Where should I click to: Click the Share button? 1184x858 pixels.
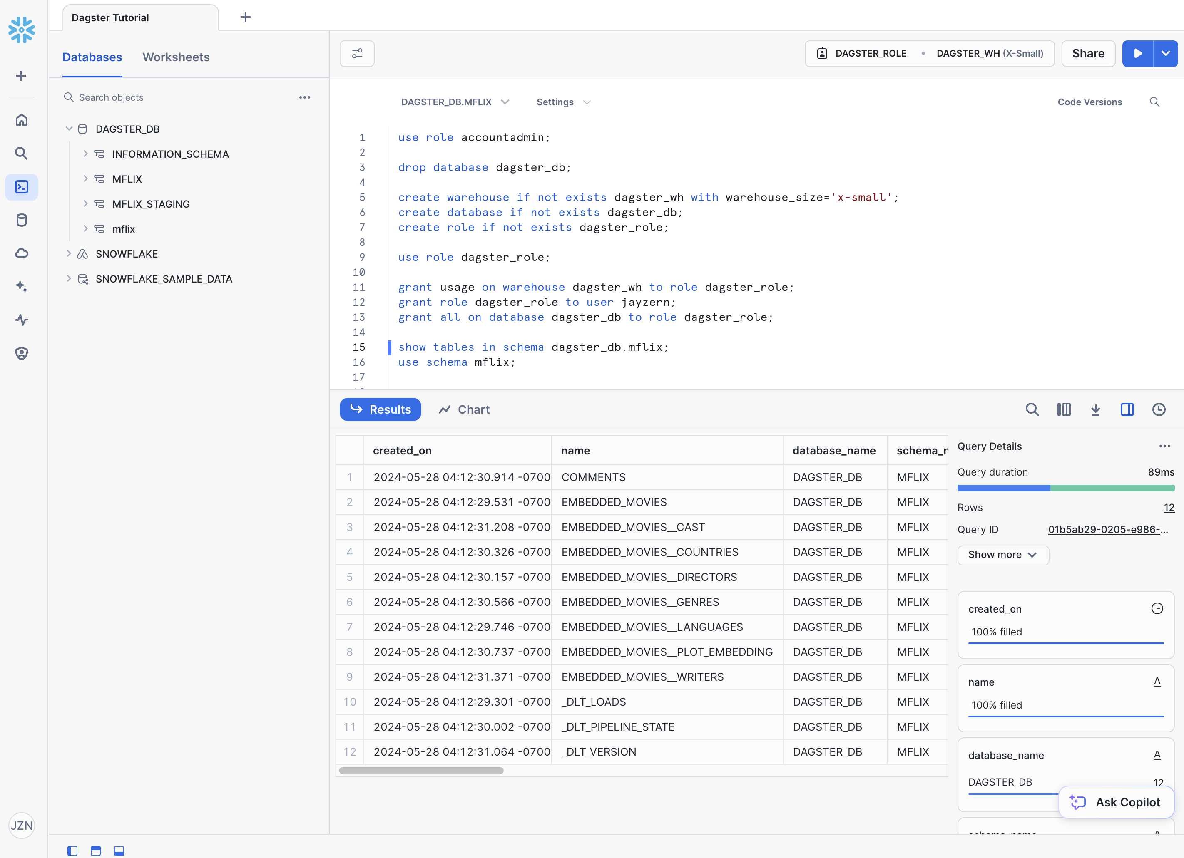click(x=1088, y=54)
